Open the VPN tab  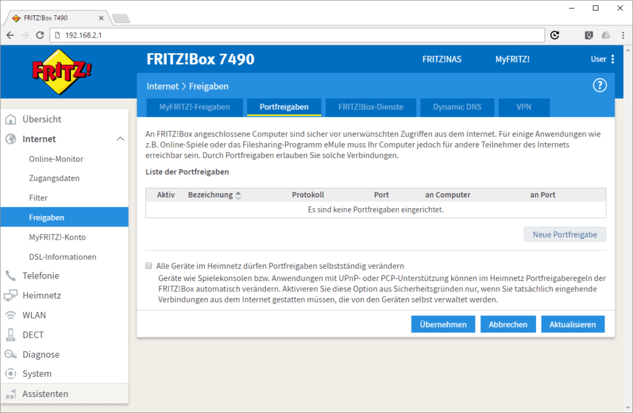tap(524, 107)
